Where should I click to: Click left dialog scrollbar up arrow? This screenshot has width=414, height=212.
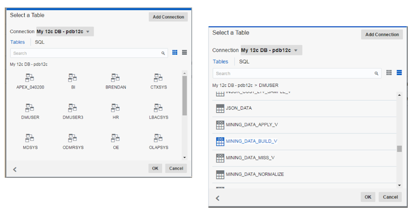pyautogui.click(x=185, y=73)
